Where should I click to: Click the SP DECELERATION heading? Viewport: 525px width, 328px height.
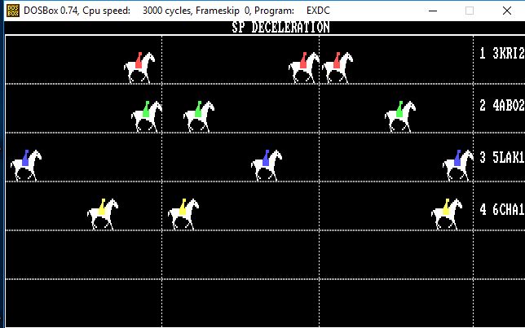pyautogui.click(x=280, y=28)
